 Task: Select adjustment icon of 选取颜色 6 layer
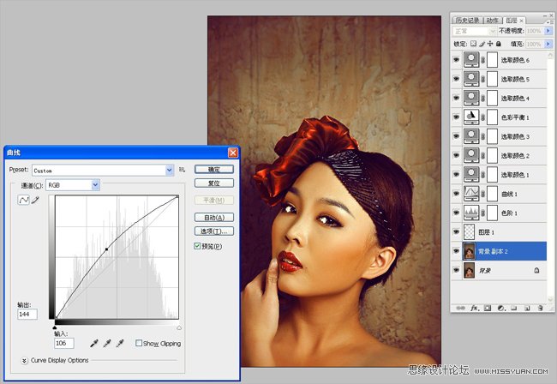click(471, 60)
